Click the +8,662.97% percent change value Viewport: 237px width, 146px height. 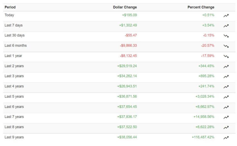tap(205, 107)
